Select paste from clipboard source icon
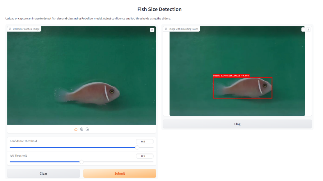 (x=87, y=129)
